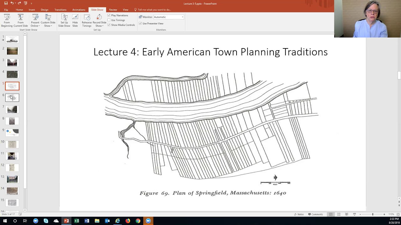This screenshot has height=225, width=401.
Task: Disable Show Media Controls
Action: coord(109,25)
